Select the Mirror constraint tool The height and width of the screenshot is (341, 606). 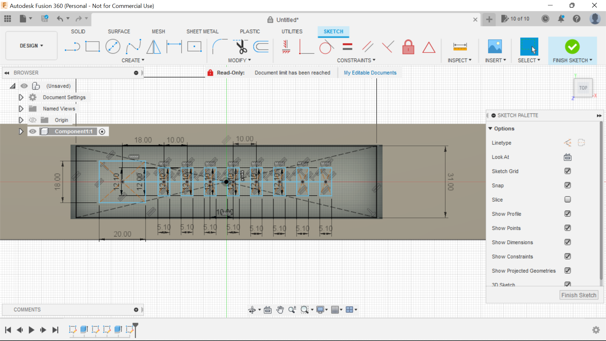tap(154, 47)
